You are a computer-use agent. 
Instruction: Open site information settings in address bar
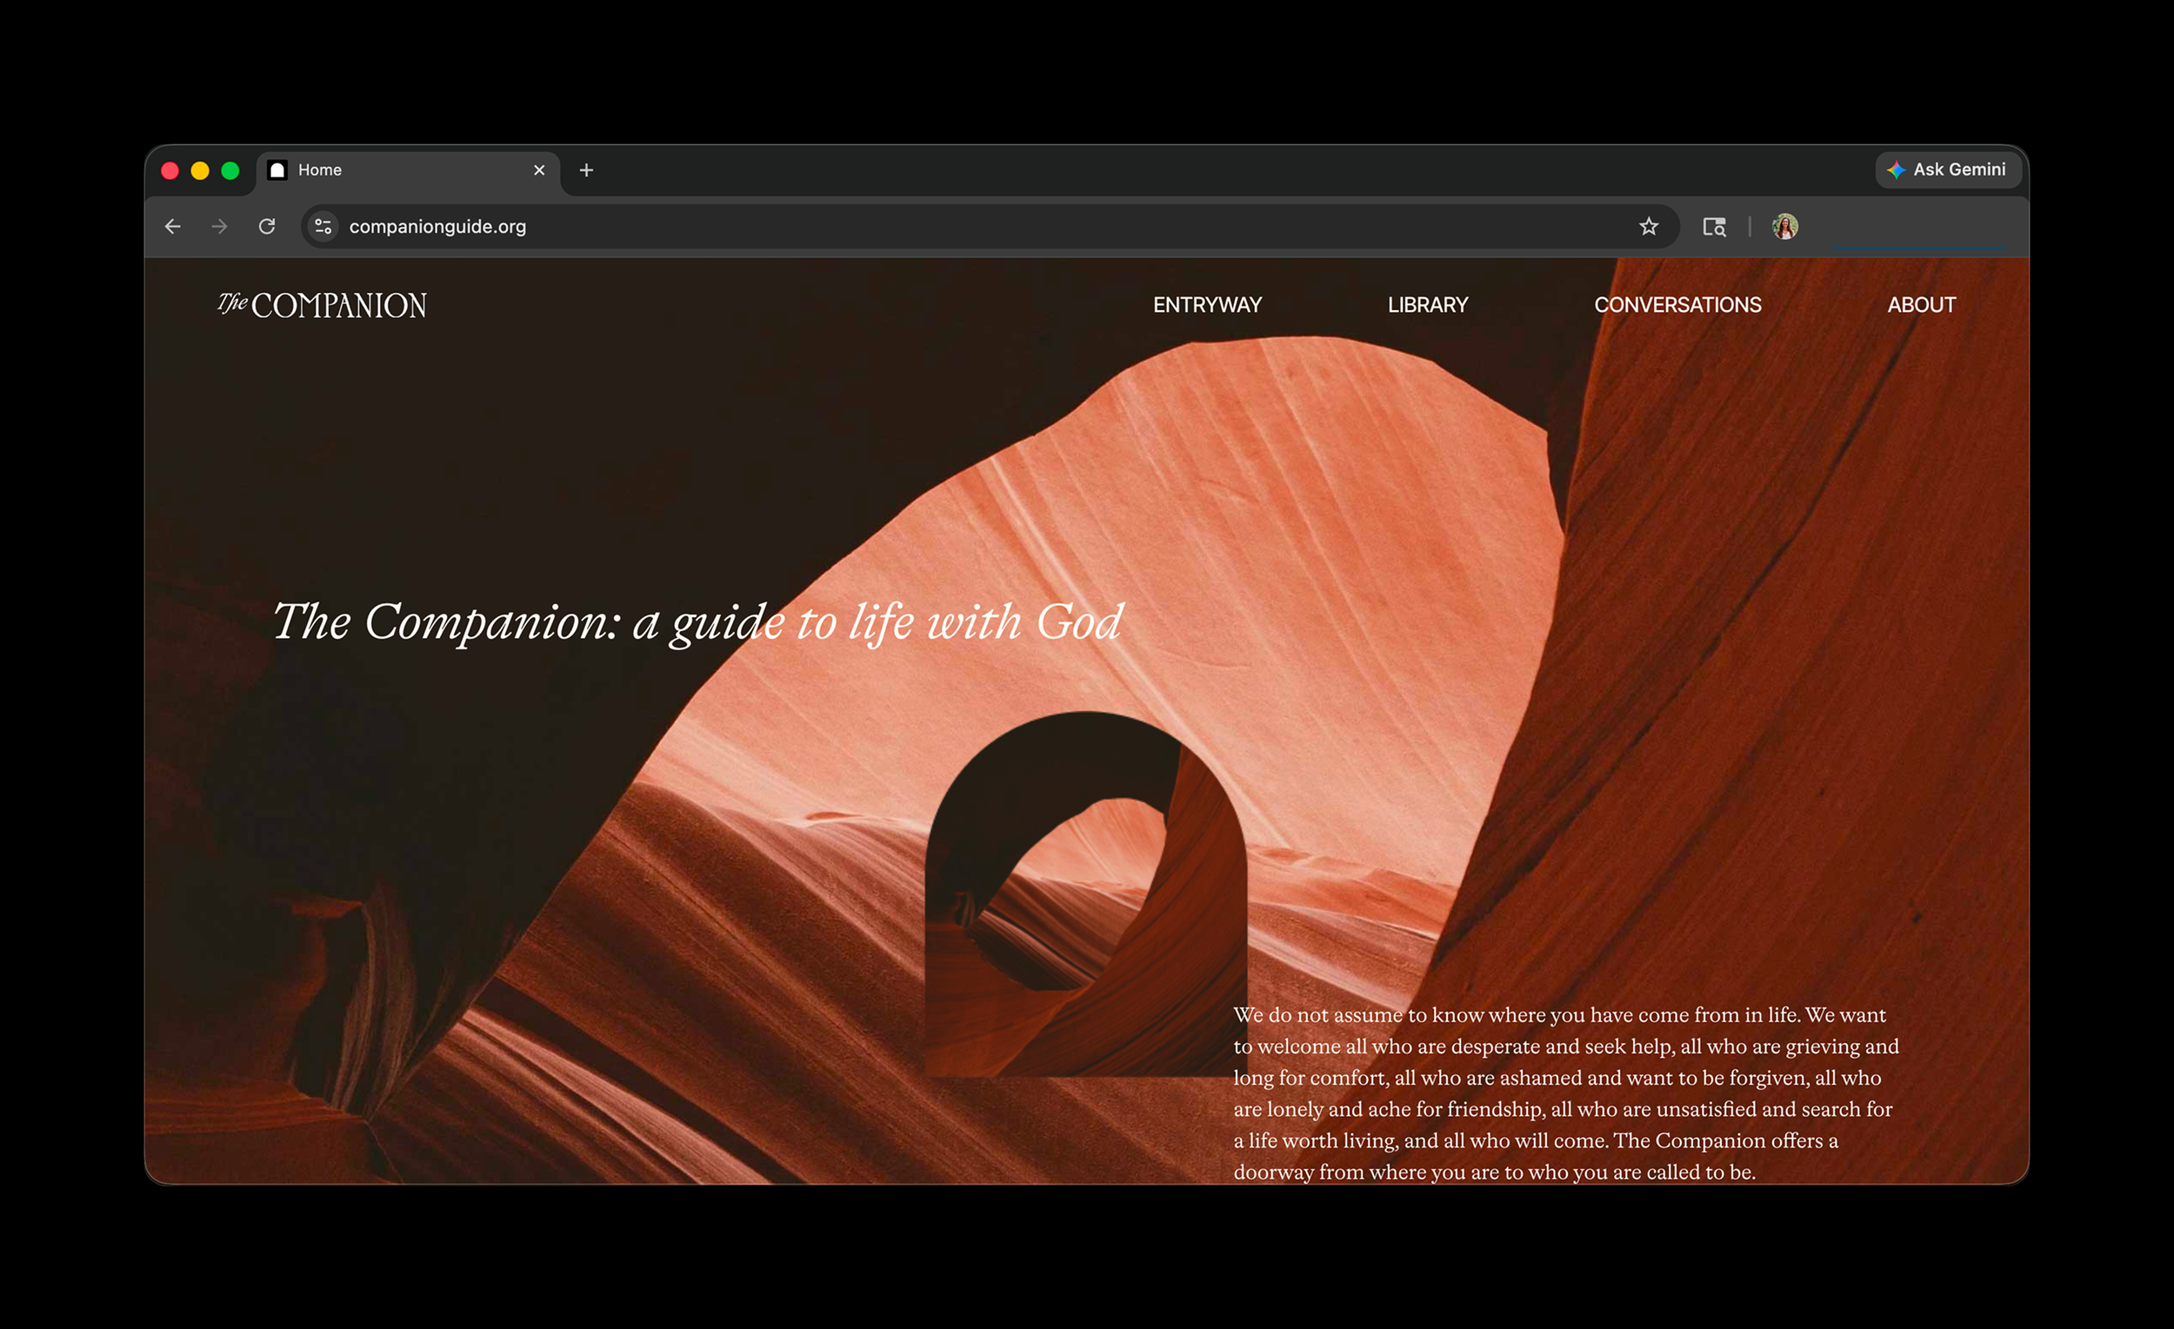[x=323, y=227]
